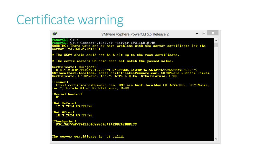Click the Connect-VIServer command line

click(104, 43)
